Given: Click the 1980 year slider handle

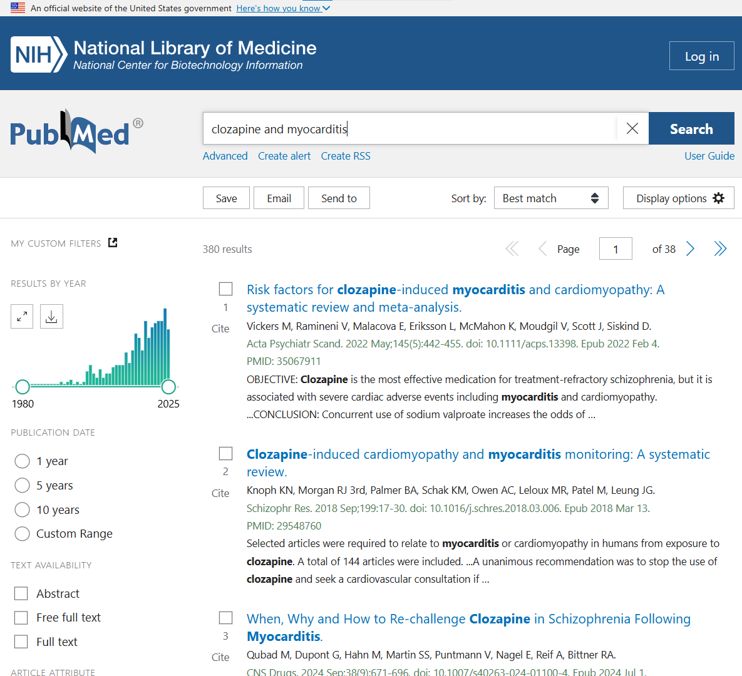Looking at the screenshot, I should click(x=23, y=386).
